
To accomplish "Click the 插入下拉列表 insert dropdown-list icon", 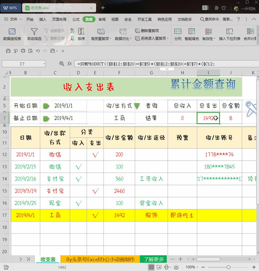I will [x=229, y=34].
